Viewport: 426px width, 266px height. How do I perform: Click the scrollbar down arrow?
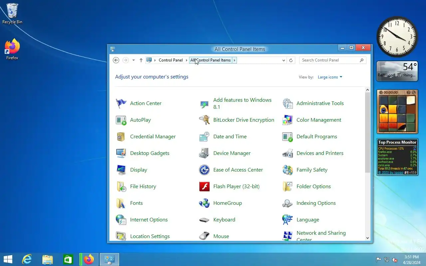point(367,238)
